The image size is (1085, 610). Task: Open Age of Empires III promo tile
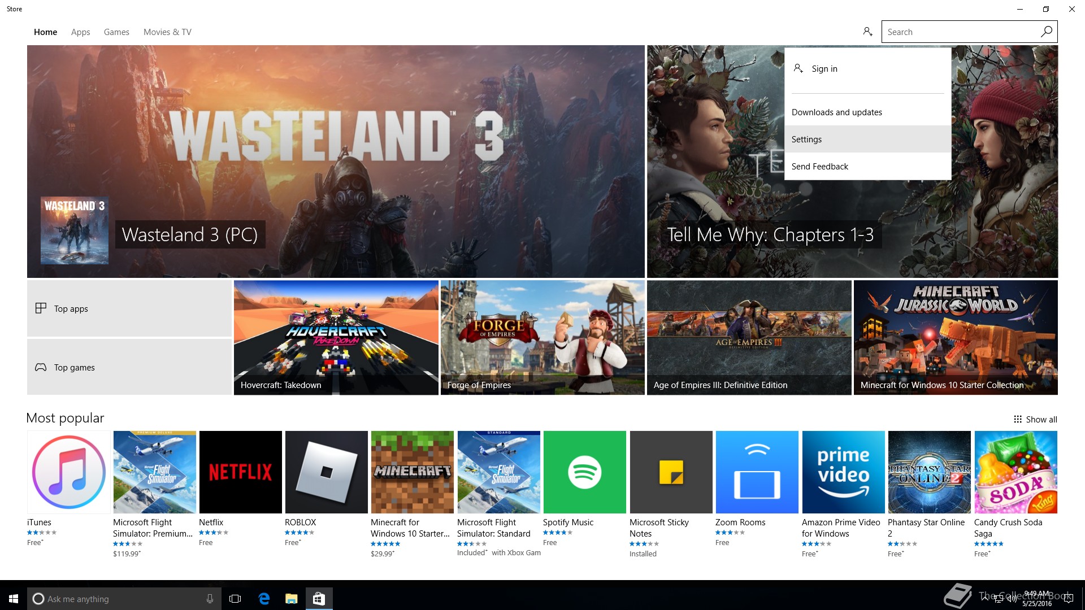pyautogui.click(x=749, y=338)
